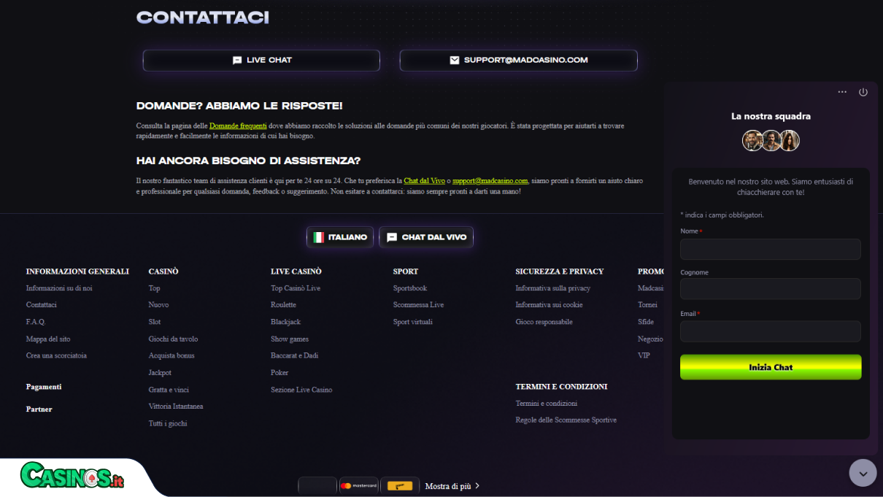Image resolution: width=883 pixels, height=497 pixels.
Task: Open Termini e condizioni link
Action: (x=547, y=404)
